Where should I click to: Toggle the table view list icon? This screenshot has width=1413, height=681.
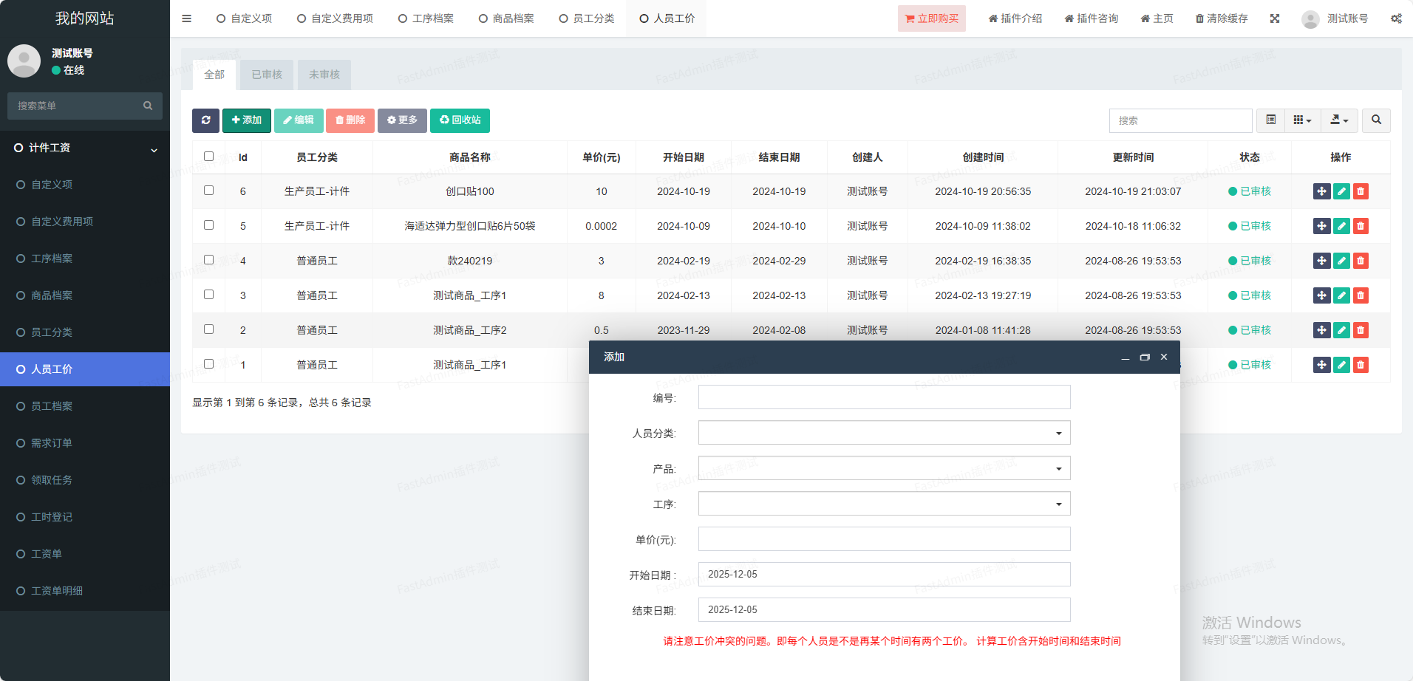(x=1271, y=120)
